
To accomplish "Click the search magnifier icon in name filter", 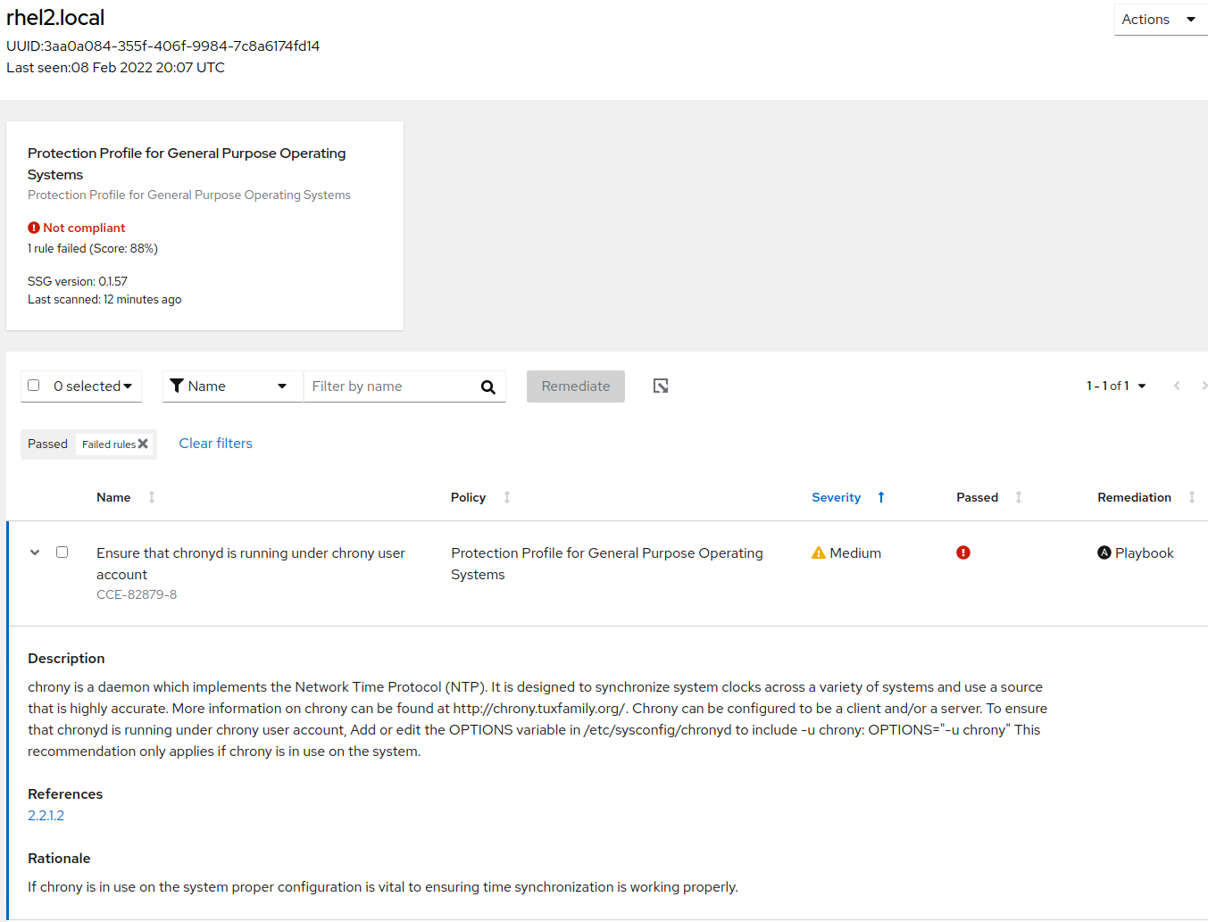I will [x=488, y=386].
